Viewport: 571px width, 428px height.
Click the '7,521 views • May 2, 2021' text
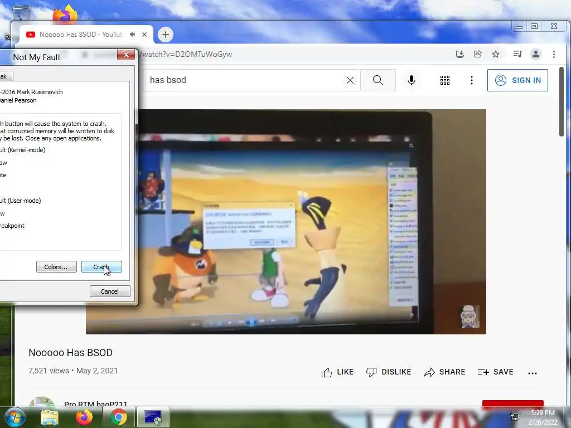point(73,371)
